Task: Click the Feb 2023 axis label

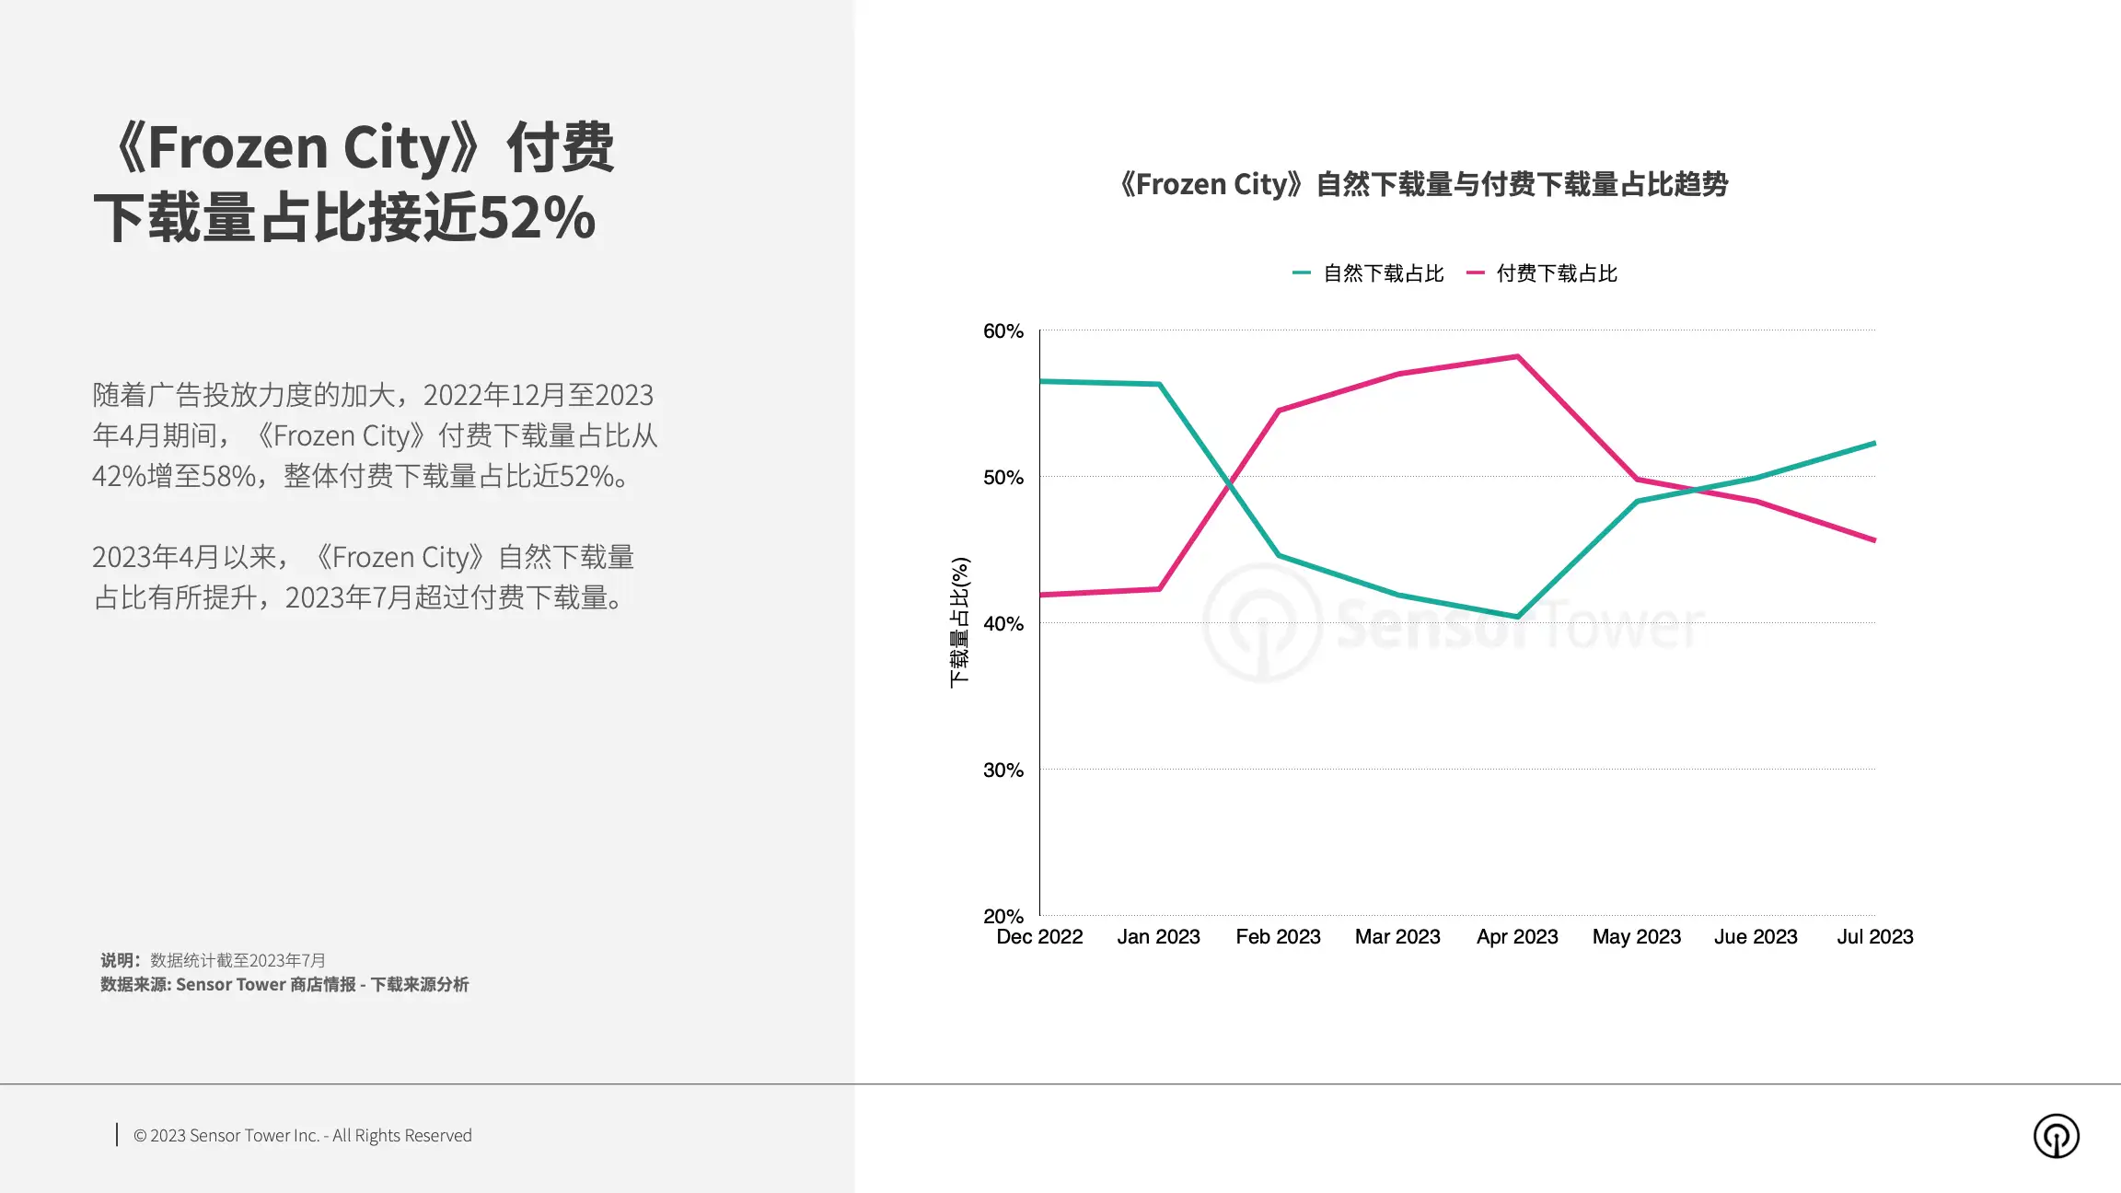Action: click(x=1278, y=936)
